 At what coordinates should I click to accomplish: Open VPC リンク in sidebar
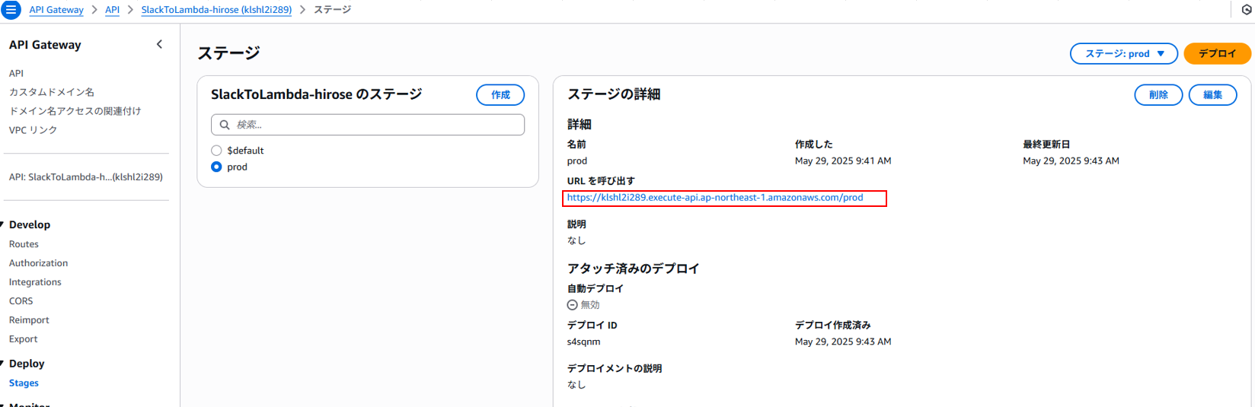(33, 130)
